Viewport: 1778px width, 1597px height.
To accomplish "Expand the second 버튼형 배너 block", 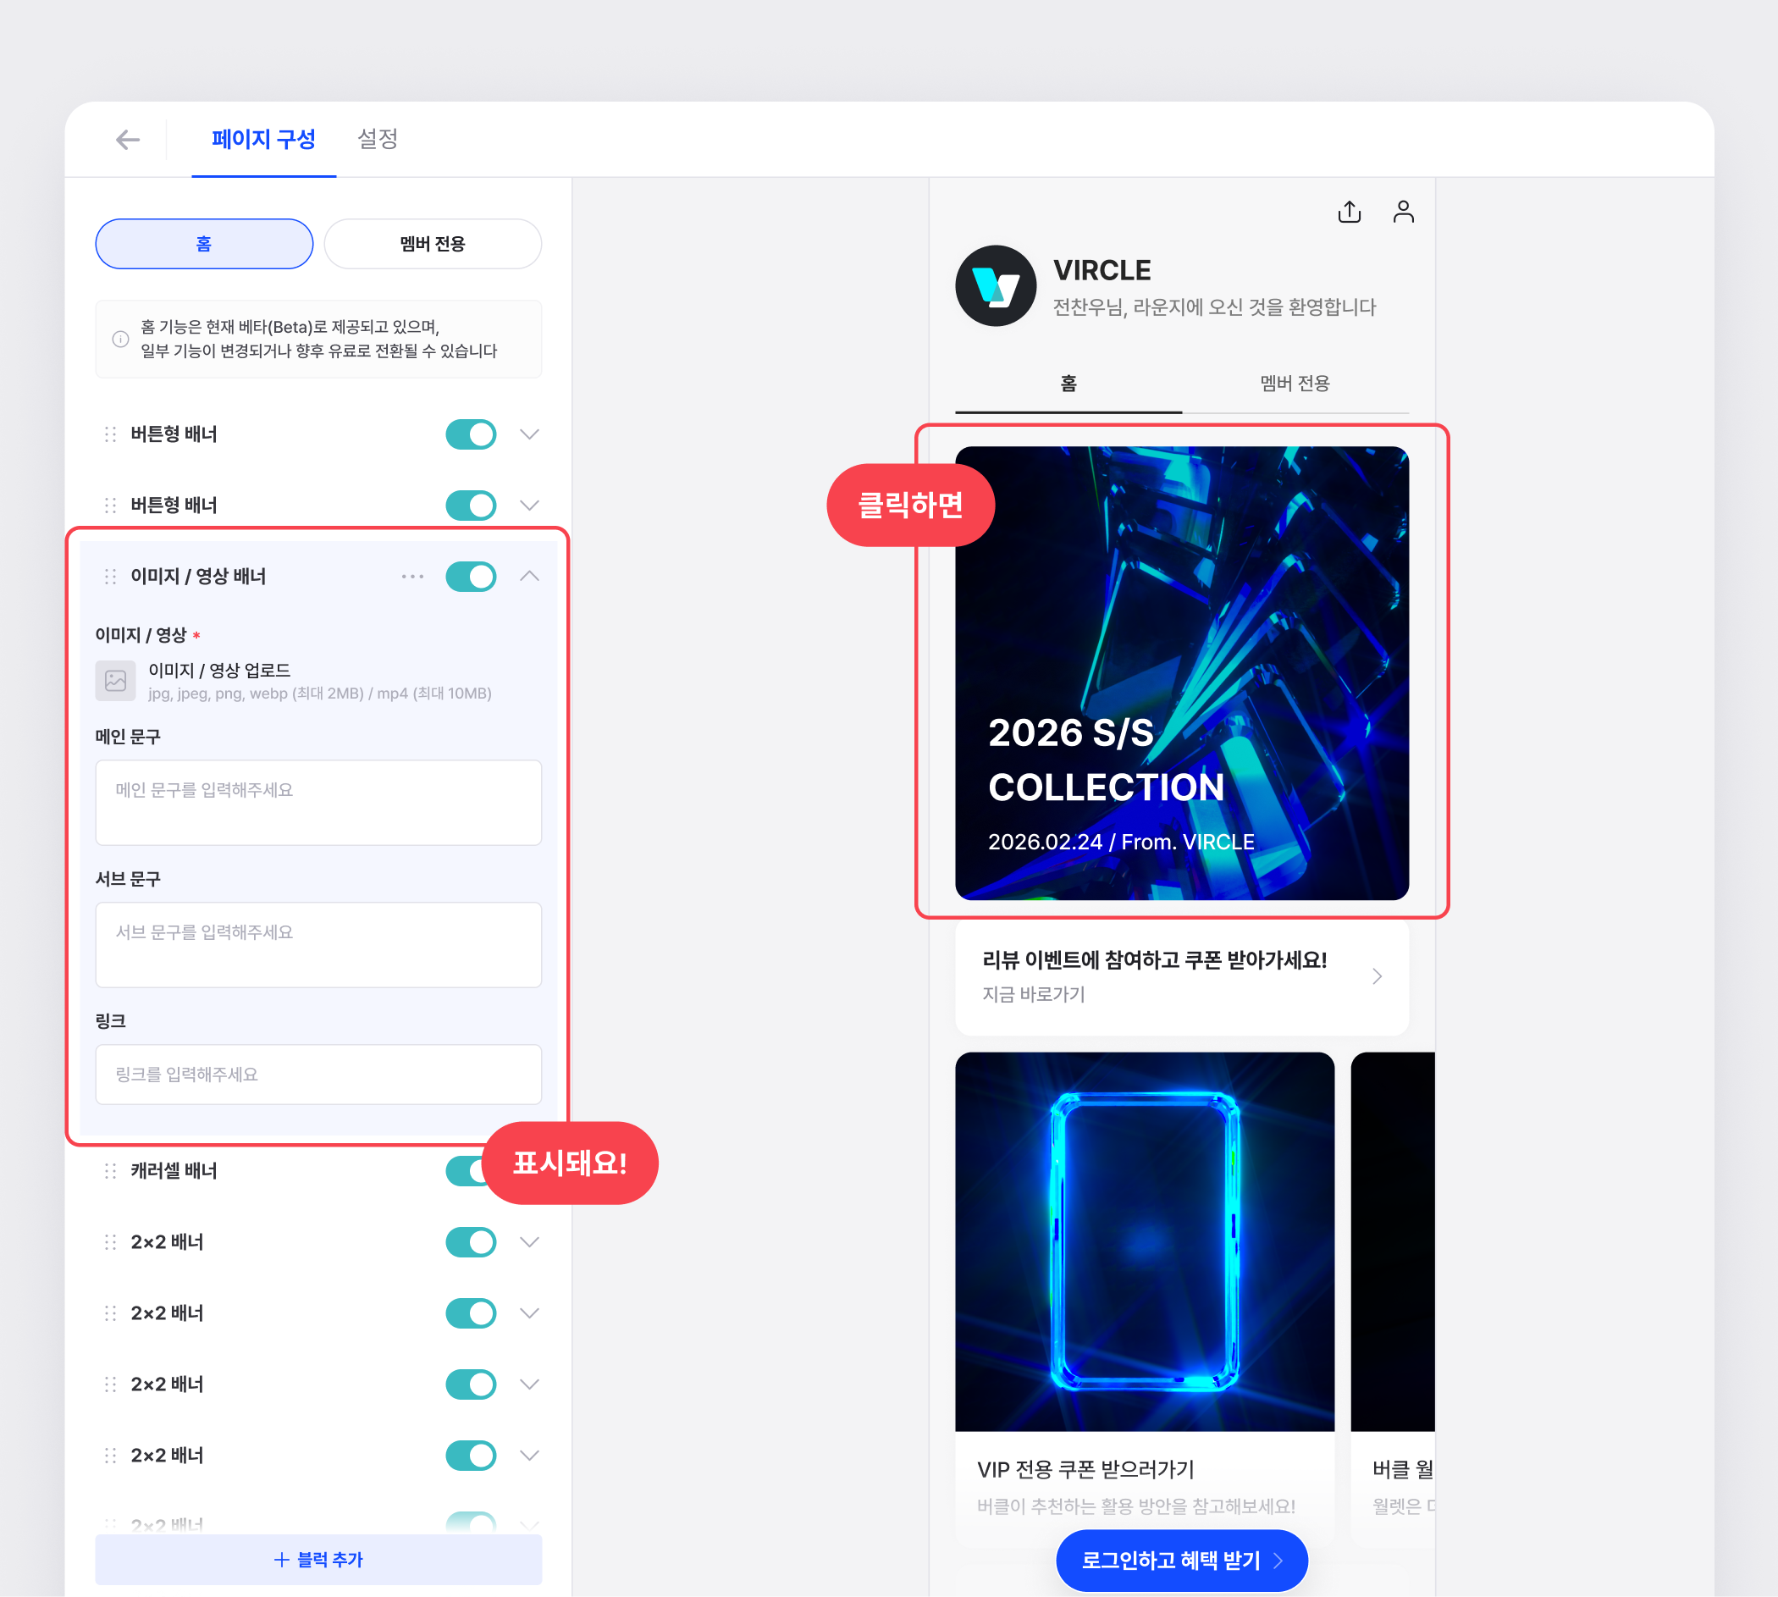I will [529, 506].
